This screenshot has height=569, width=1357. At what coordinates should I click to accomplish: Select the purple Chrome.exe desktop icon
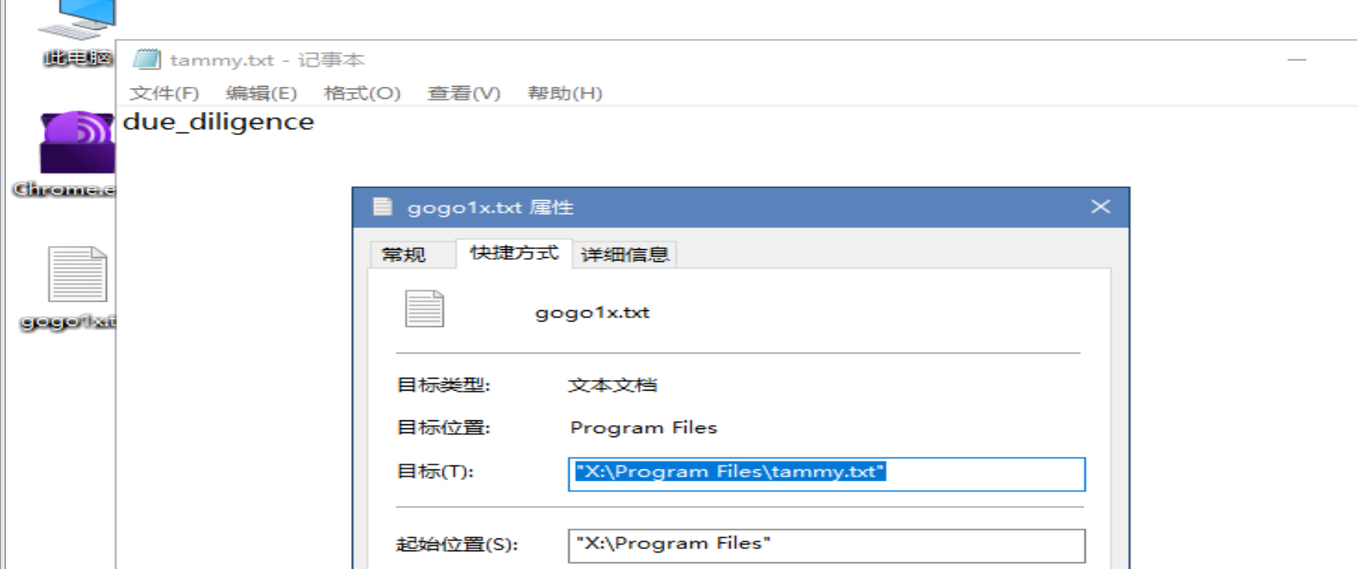[76, 145]
